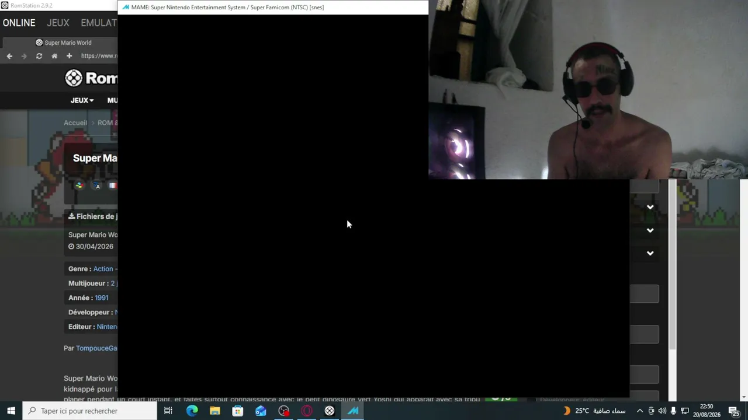The image size is (748, 420).
Task: Expand the JEUX dropdown in site navigation
Action: [82, 100]
